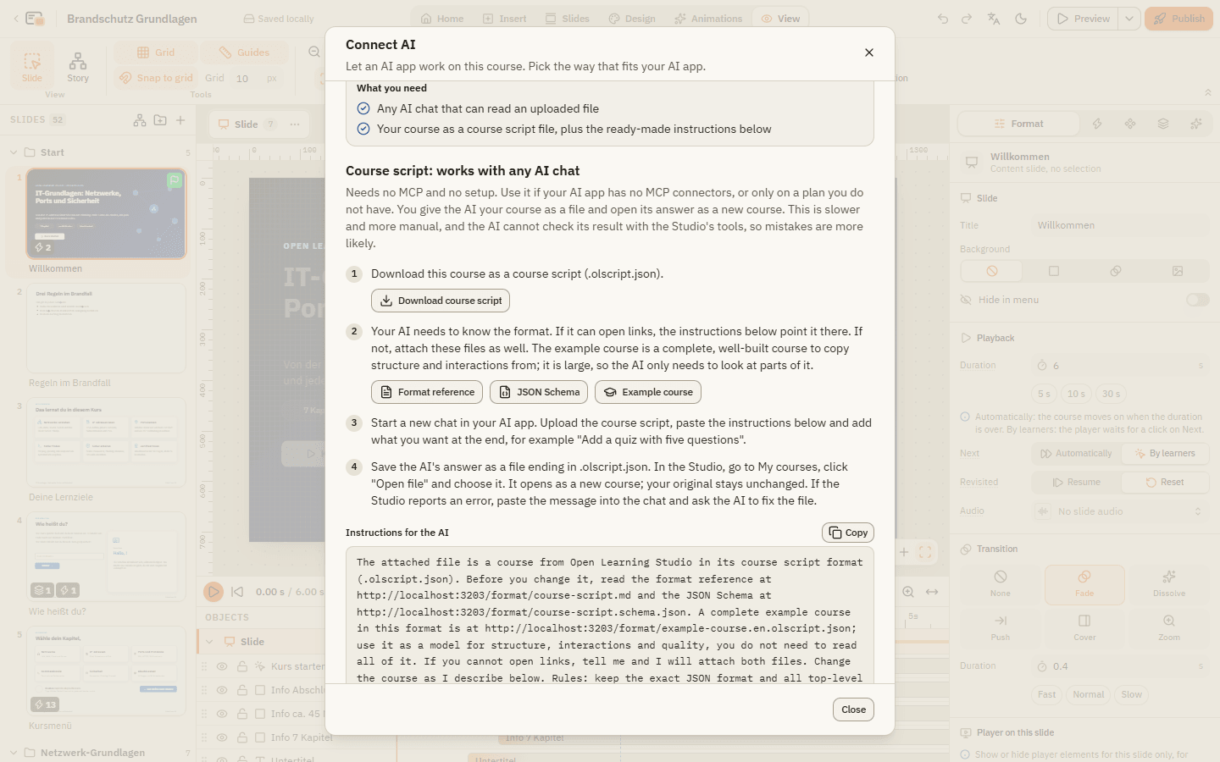Image resolution: width=1220 pixels, height=762 pixels.
Task: Set Next to By learners
Action: 1165,454
